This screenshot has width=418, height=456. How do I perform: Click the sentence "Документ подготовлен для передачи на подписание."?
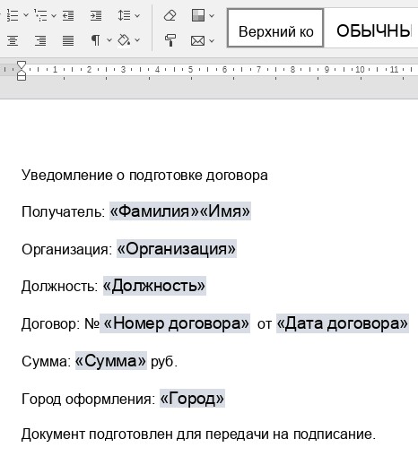198,434
